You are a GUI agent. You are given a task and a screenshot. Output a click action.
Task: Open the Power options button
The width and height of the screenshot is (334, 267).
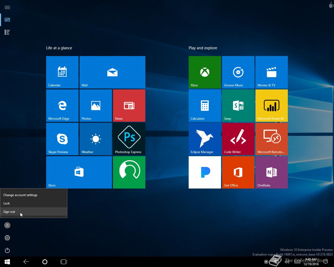point(7,250)
